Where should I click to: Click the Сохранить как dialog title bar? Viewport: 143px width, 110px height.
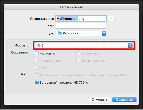[x=71, y=7]
